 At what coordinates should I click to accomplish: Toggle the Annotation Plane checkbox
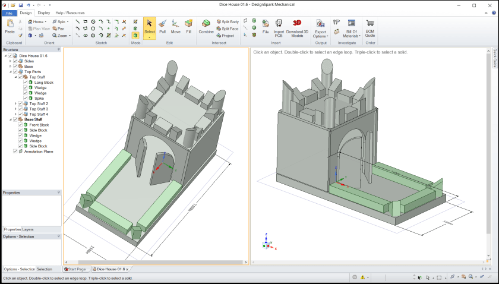[x=15, y=152]
